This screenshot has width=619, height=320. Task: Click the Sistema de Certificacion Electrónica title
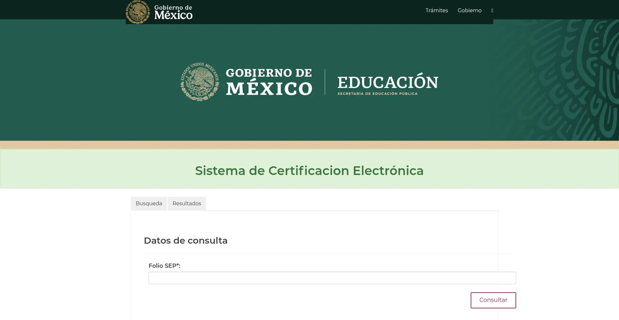(x=309, y=171)
